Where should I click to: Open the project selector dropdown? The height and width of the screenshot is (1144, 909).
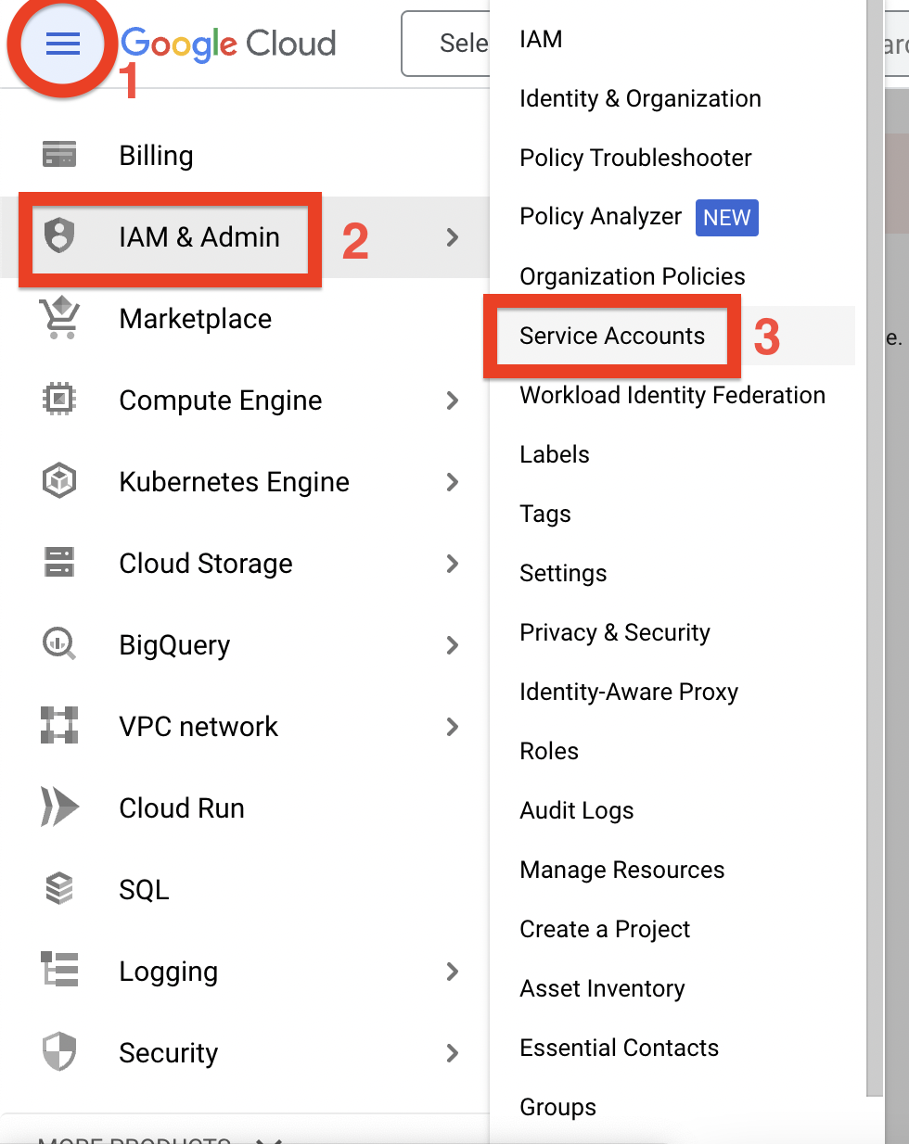446,44
